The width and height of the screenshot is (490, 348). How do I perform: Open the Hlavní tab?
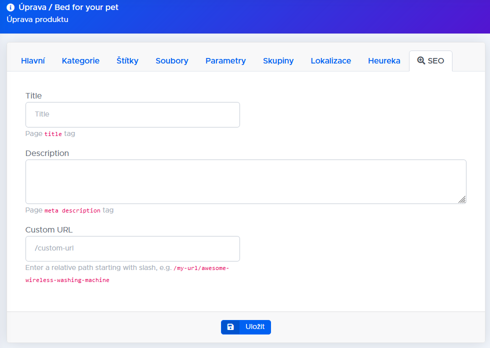pos(33,61)
